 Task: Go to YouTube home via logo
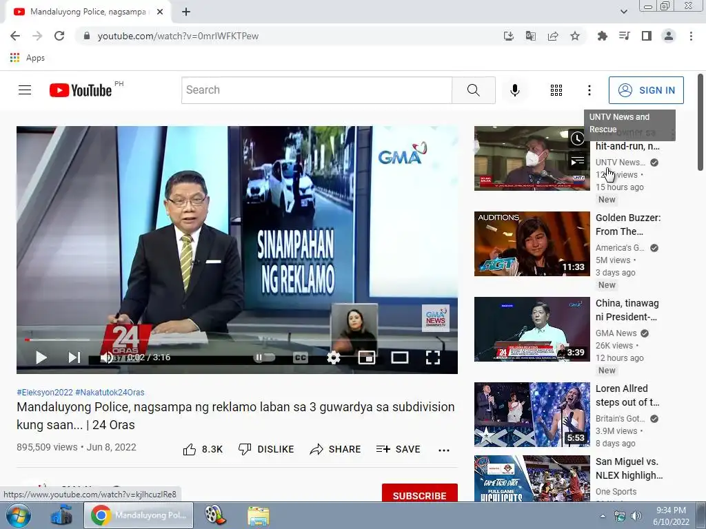(x=81, y=90)
